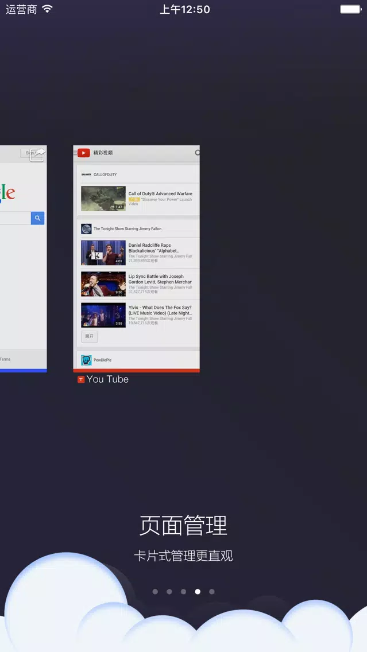Click Lip Sync Battle with Joseph title
The image size is (367, 652).
pos(160,279)
